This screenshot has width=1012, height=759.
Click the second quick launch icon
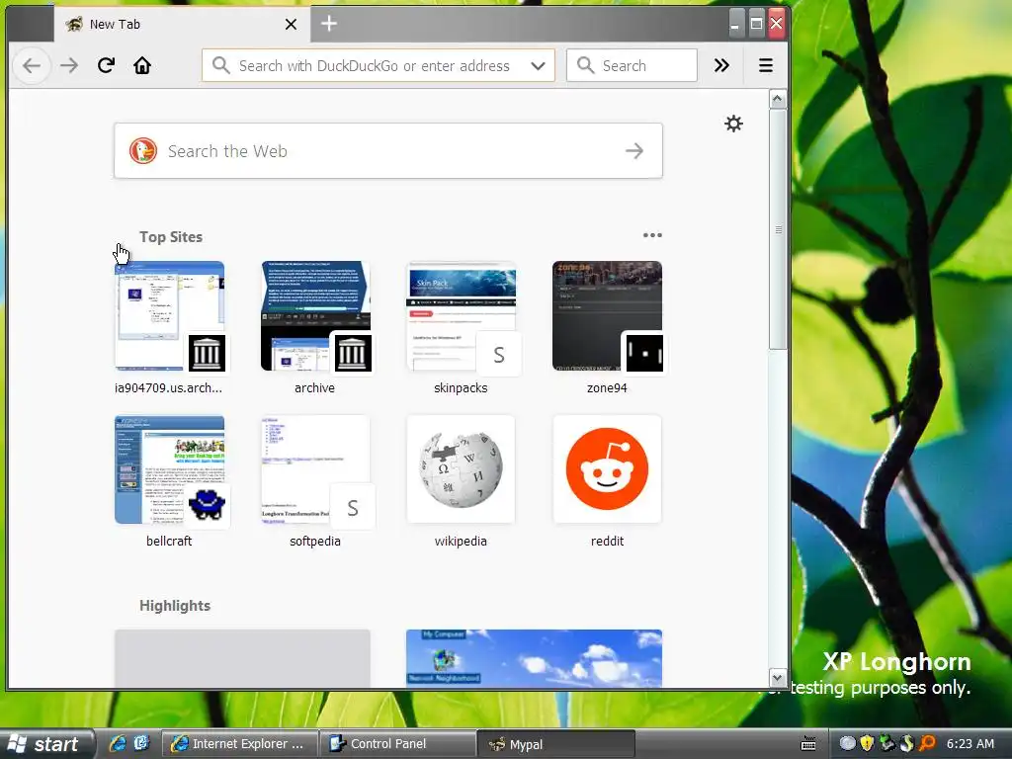[141, 743]
